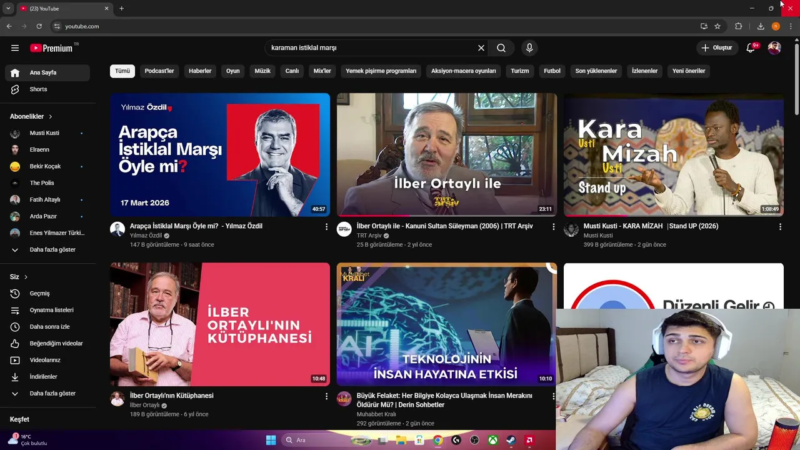800x450 pixels.
Task: Select the Müzik filter chip
Action: (x=262, y=71)
